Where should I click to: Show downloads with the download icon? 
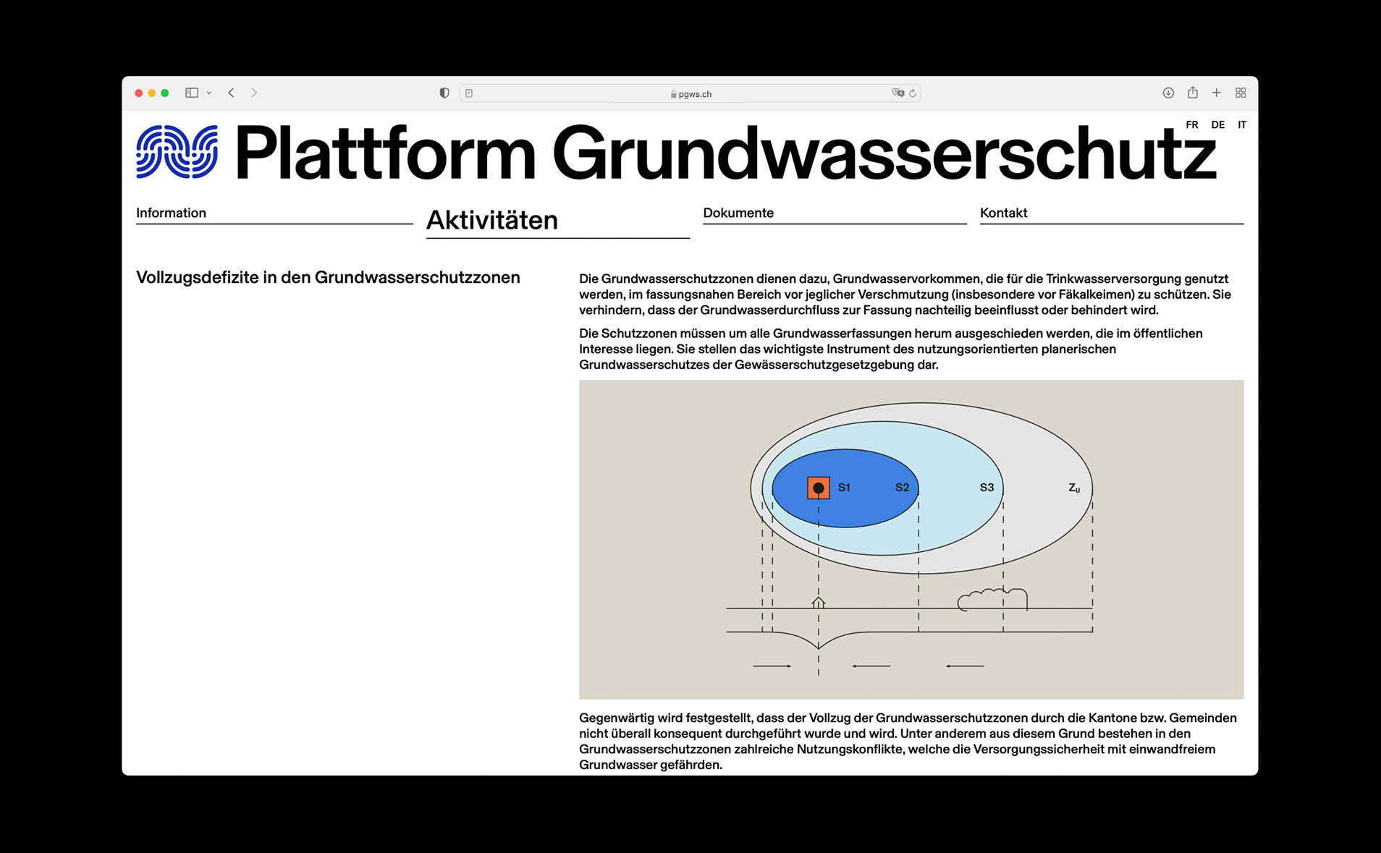coord(1168,93)
